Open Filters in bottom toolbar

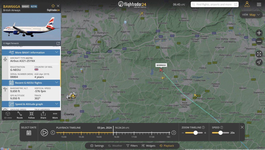(132, 146)
